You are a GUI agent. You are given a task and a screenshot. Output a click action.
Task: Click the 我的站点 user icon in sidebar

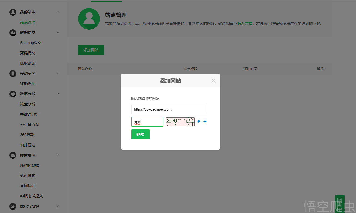13,12
